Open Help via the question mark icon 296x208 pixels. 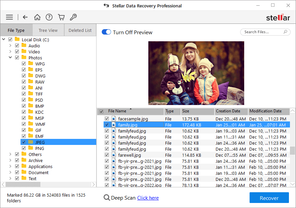point(49,17)
